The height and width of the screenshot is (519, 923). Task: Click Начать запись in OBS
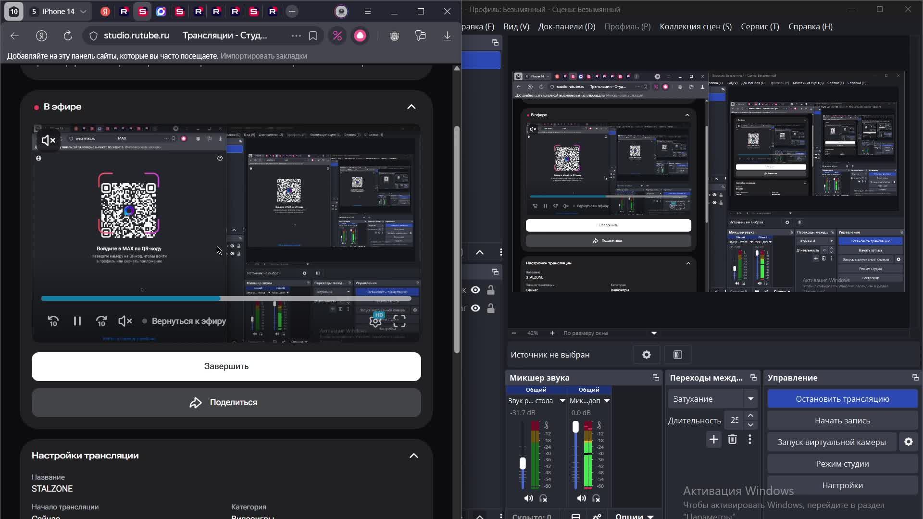click(842, 420)
